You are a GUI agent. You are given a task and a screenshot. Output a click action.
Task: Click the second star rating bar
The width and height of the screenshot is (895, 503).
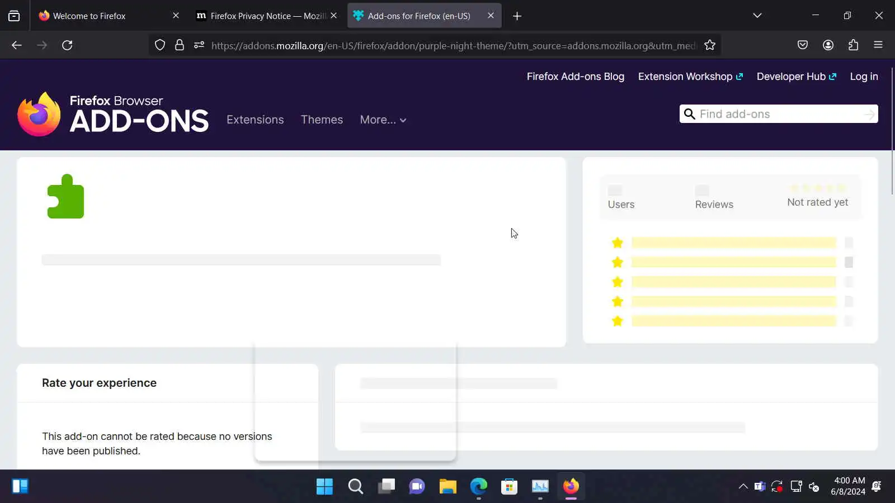pyautogui.click(x=734, y=262)
